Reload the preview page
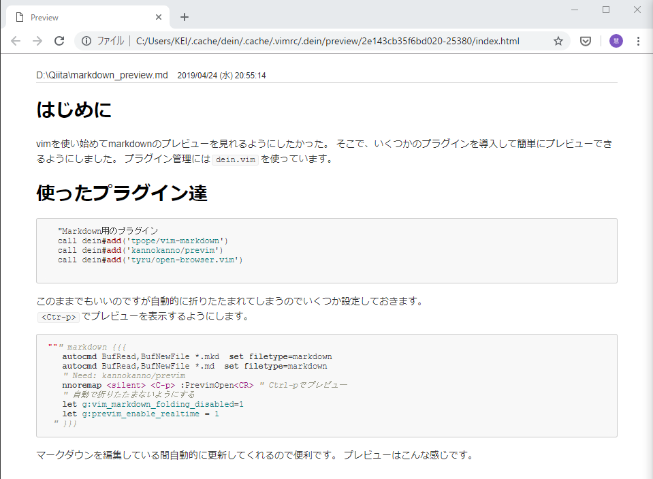 59,41
